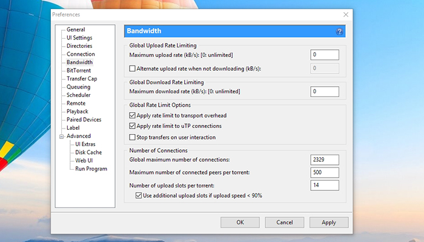
Task: Select Advanced in the tree
Action: click(79, 136)
